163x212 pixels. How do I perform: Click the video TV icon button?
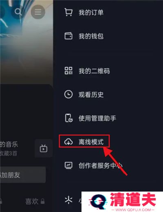[44, 148]
